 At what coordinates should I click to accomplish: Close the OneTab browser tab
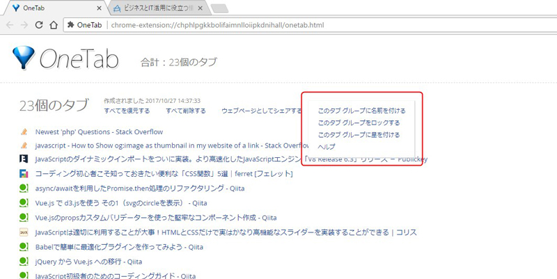click(99, 8)
